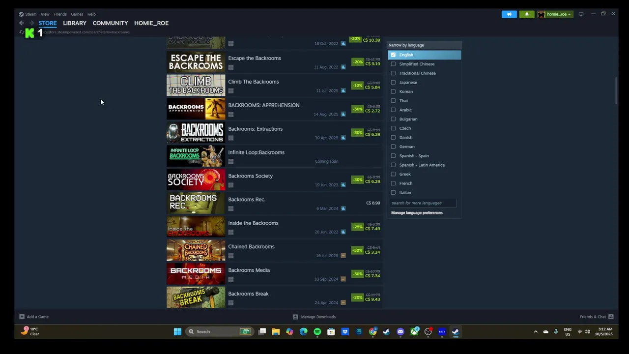Check the Japanese language filter
The height and width of the screenshot is (354, 629).
click(x=393, y=83)
